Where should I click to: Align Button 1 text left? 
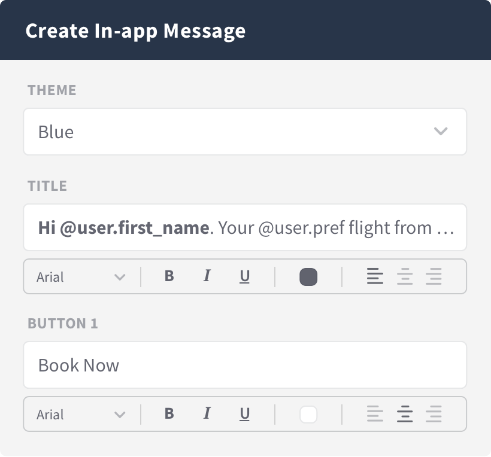pyautogui.click(x=375, y=414)
